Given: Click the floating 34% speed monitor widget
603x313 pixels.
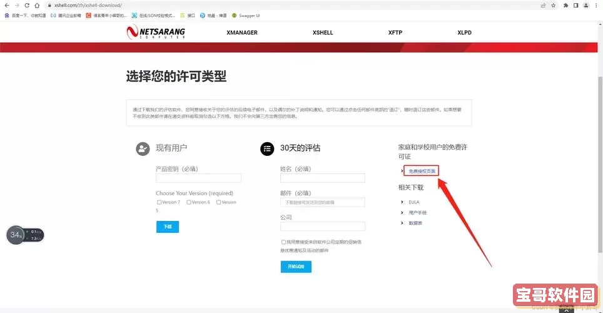Looking at the screenshot, I should [25, 235].
